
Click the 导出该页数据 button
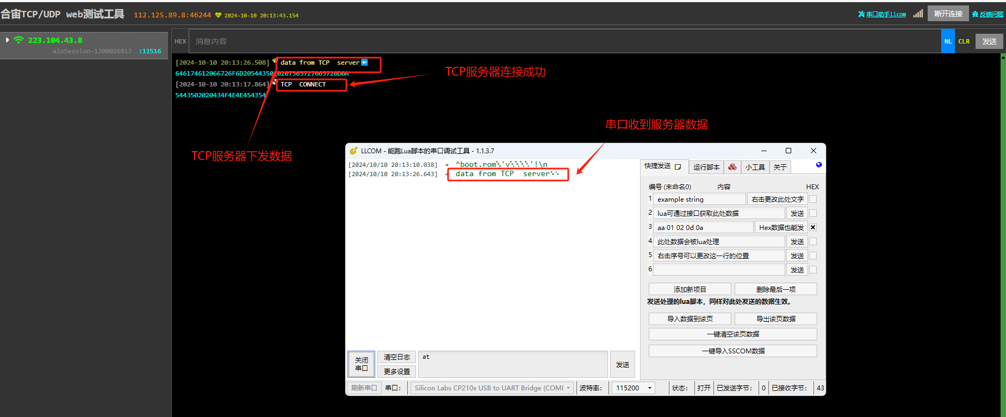[776, 319]
